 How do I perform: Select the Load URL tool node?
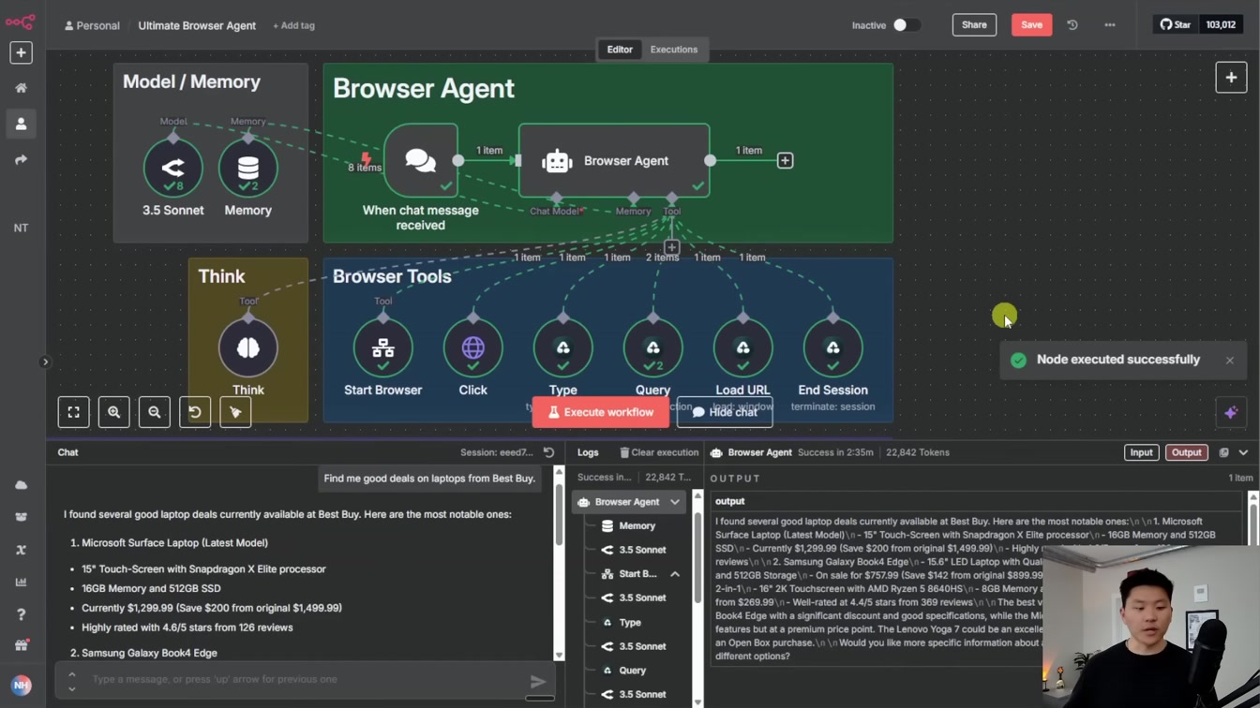click(x=742, y=348)
